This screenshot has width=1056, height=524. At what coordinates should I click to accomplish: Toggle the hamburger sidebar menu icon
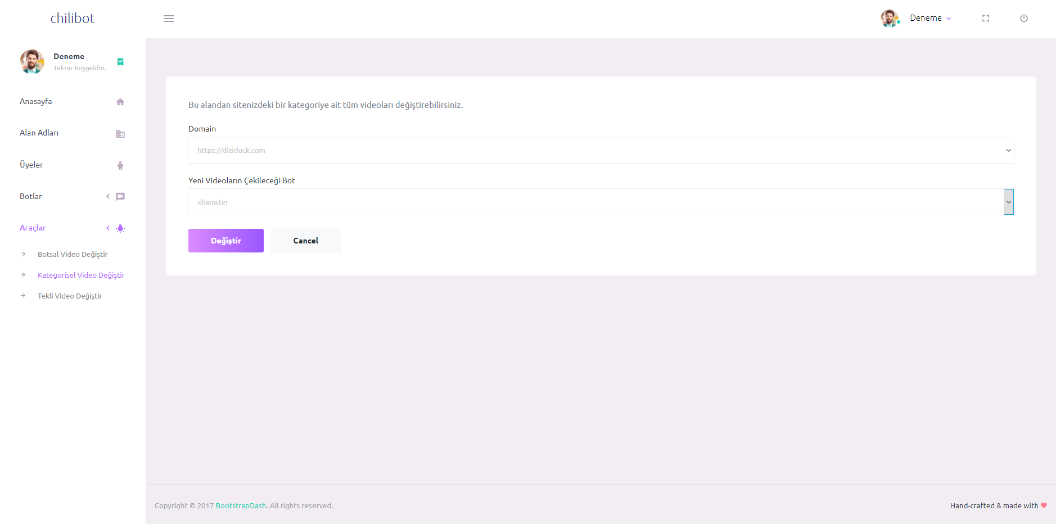169,19
